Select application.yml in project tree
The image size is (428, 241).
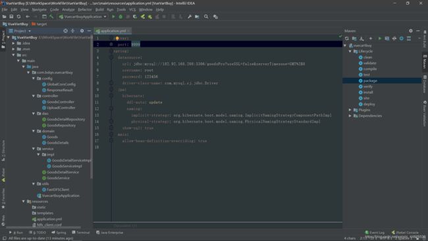coord(49,219)
